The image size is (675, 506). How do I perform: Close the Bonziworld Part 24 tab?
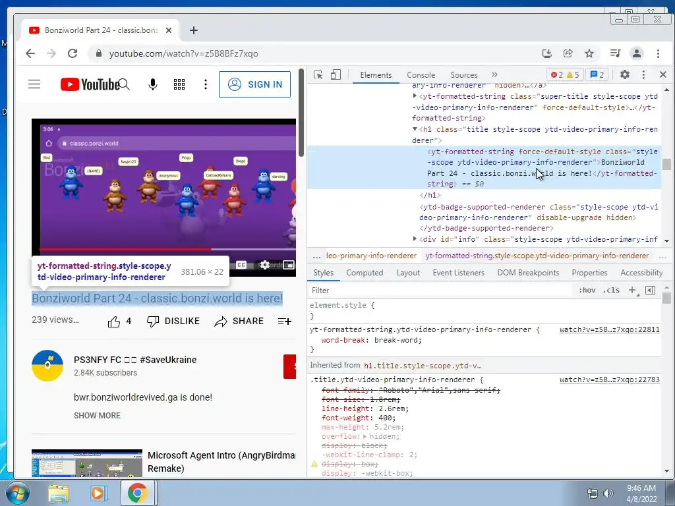pyautogui.click(x=169, y=30)
